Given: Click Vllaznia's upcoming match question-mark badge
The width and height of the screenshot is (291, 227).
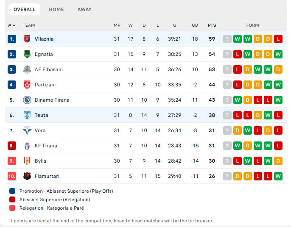Looking at the screenshot, I should click(x=227, y=39).
